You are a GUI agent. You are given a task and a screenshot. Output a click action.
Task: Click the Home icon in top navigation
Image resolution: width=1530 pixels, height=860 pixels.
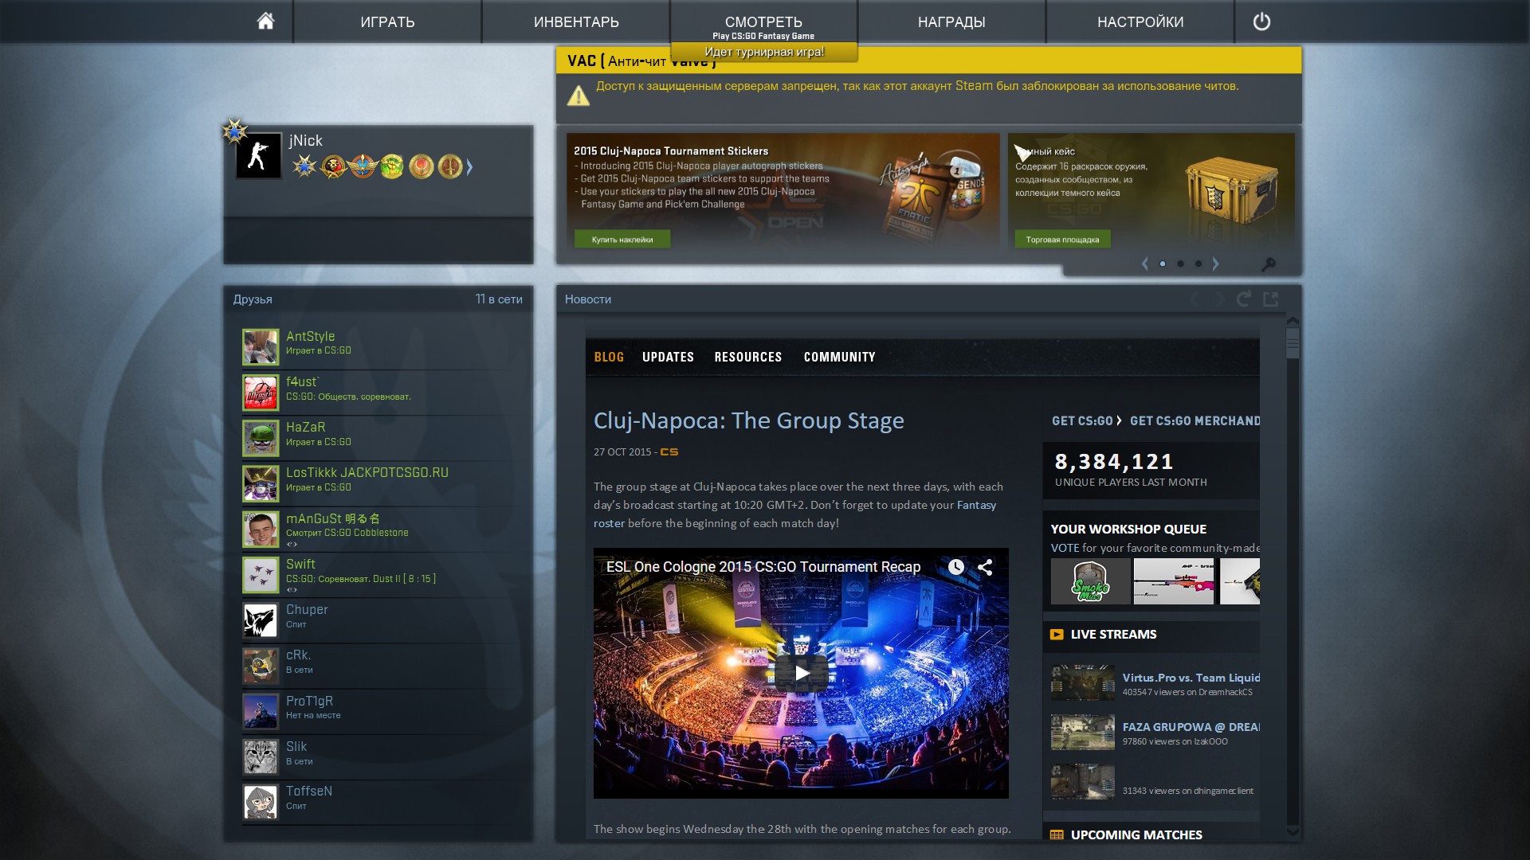click(265, 21)
